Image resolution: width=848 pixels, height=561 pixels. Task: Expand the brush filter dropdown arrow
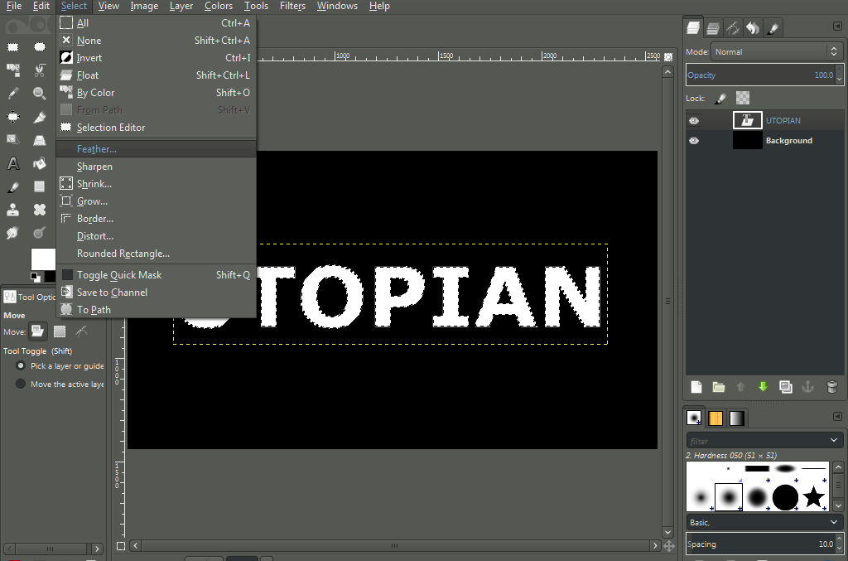[x=833, y=440]
